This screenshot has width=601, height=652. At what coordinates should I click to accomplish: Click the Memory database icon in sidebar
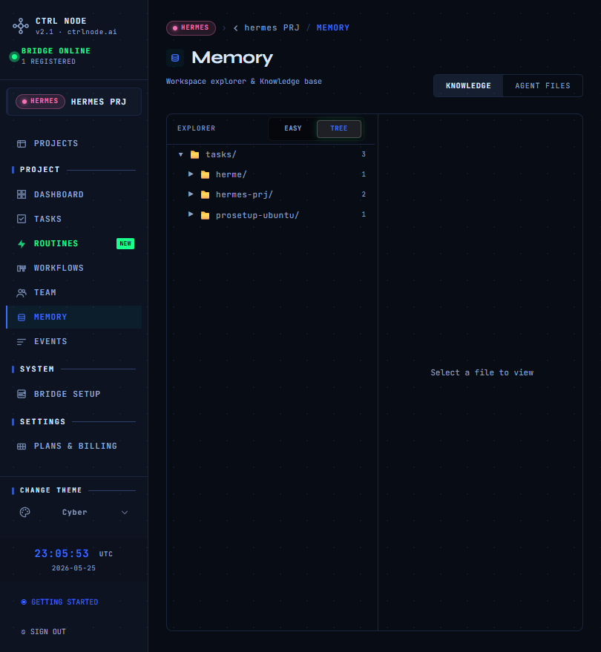point(22,317)
